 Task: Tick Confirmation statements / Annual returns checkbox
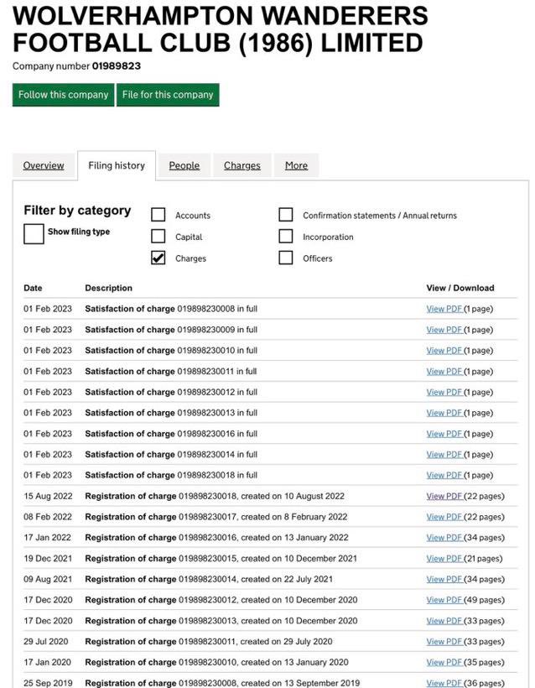pyautogui.click(x=285, y=215)
